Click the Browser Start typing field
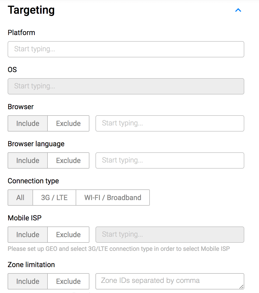Viewport: 259px width, 293px height. pyautogui.click(x=170, y=123)
